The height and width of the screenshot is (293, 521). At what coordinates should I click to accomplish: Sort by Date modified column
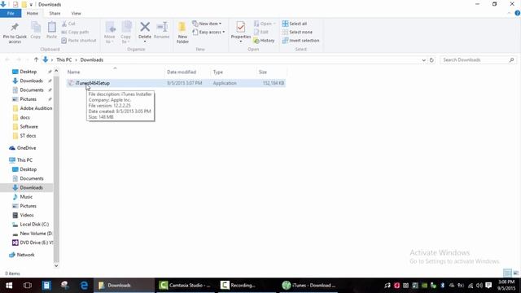click(187, 72)
